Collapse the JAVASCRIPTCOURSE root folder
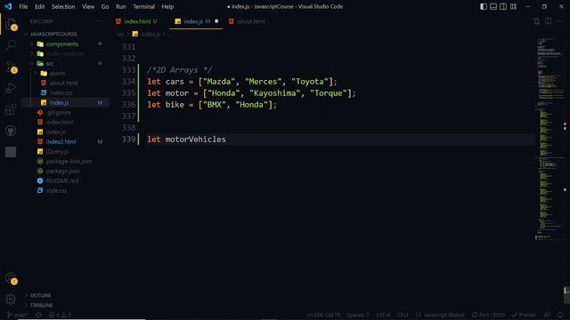 pyautogui.click(x=53, y=34)
